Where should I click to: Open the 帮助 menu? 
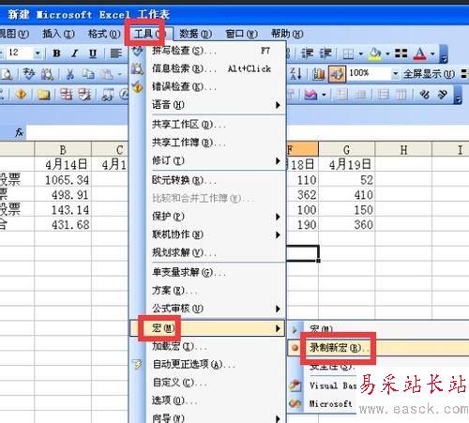tap(287, 34)
